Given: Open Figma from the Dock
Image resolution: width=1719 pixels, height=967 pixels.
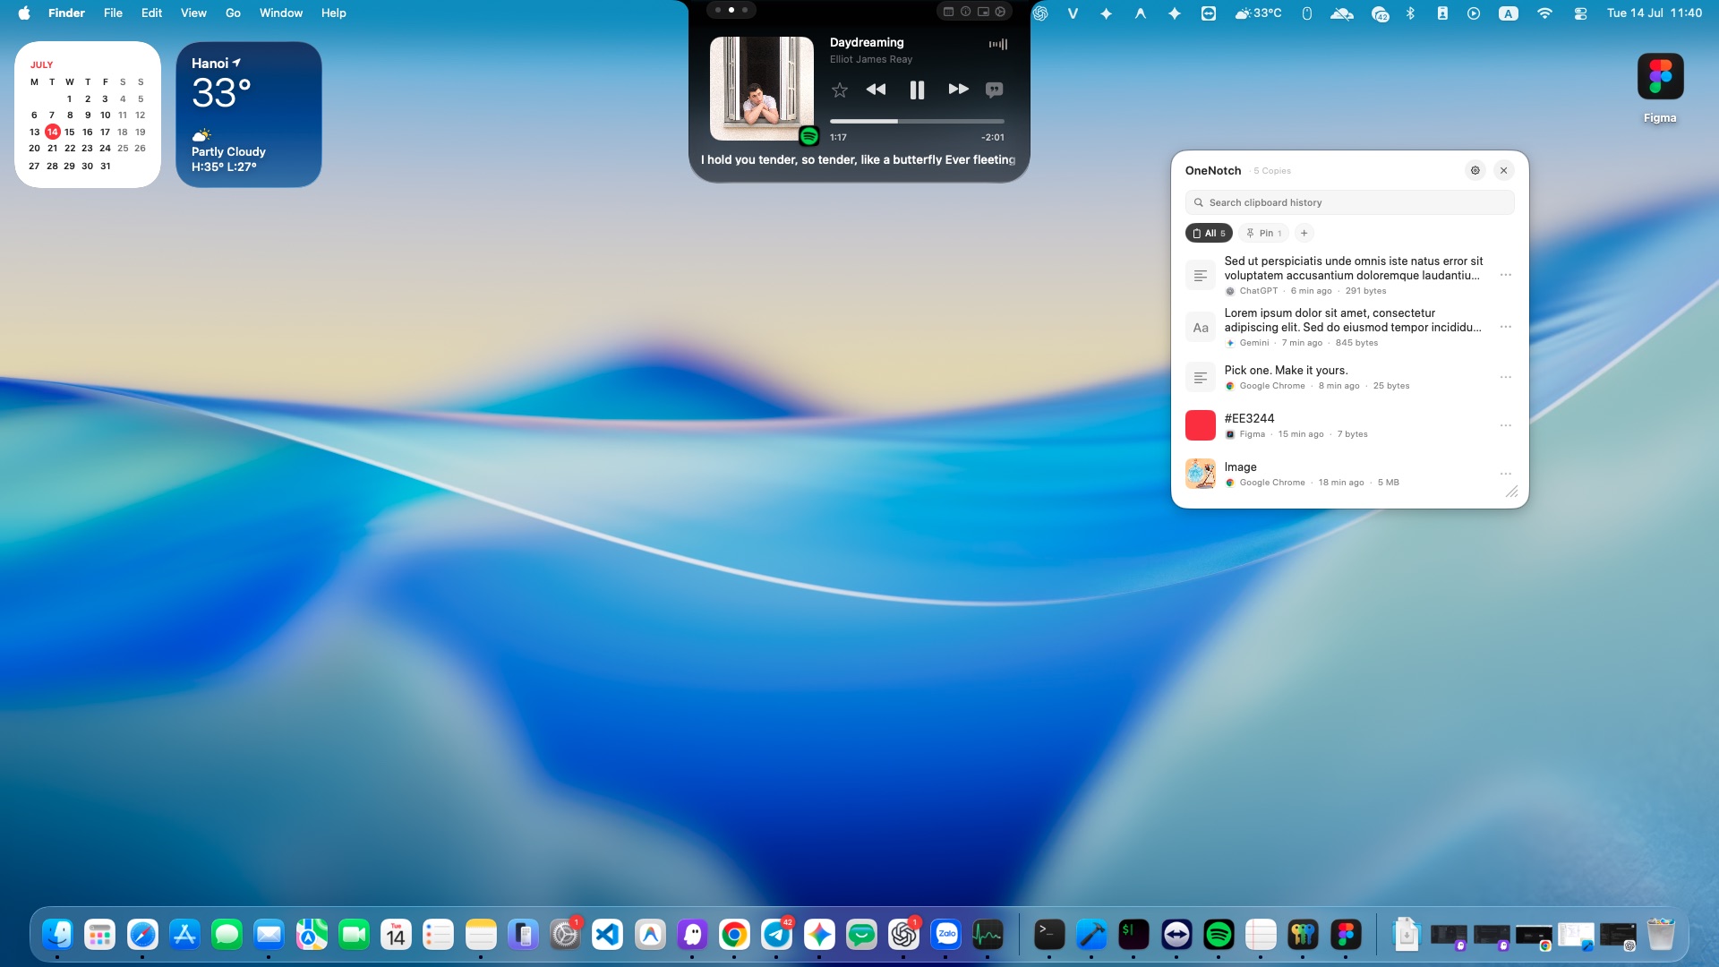Looking at the screenshot, I should tap(1345, 935).
